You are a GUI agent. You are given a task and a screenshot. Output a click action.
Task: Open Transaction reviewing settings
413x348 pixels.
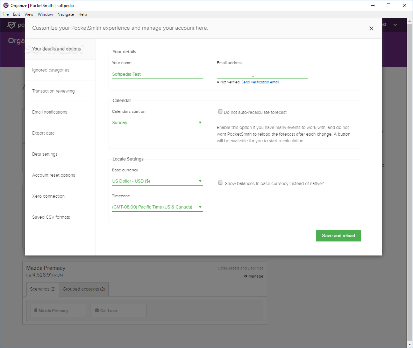60,91
